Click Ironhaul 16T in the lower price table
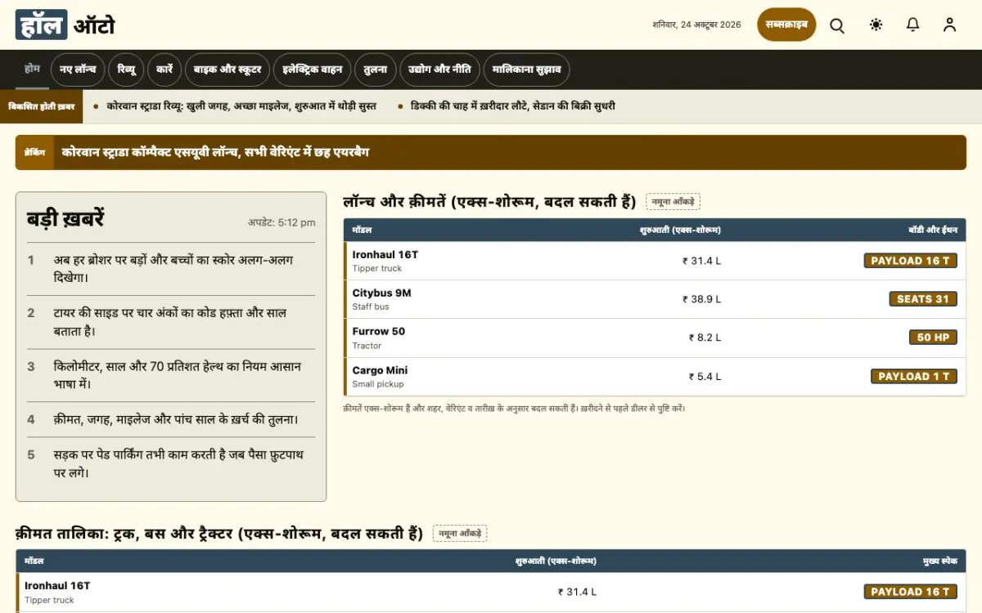 [57, 586]
